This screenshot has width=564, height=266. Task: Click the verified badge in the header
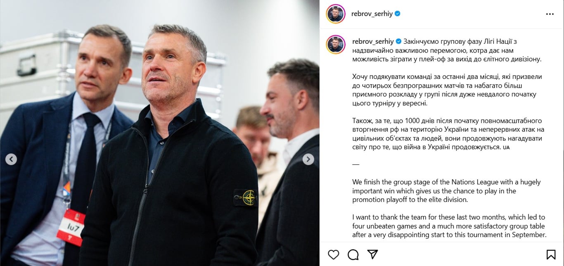coord(398,14)
